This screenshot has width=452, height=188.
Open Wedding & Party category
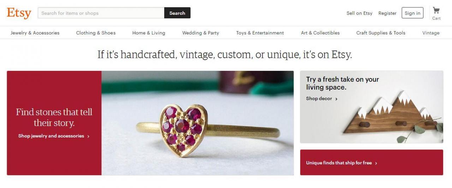201,33
